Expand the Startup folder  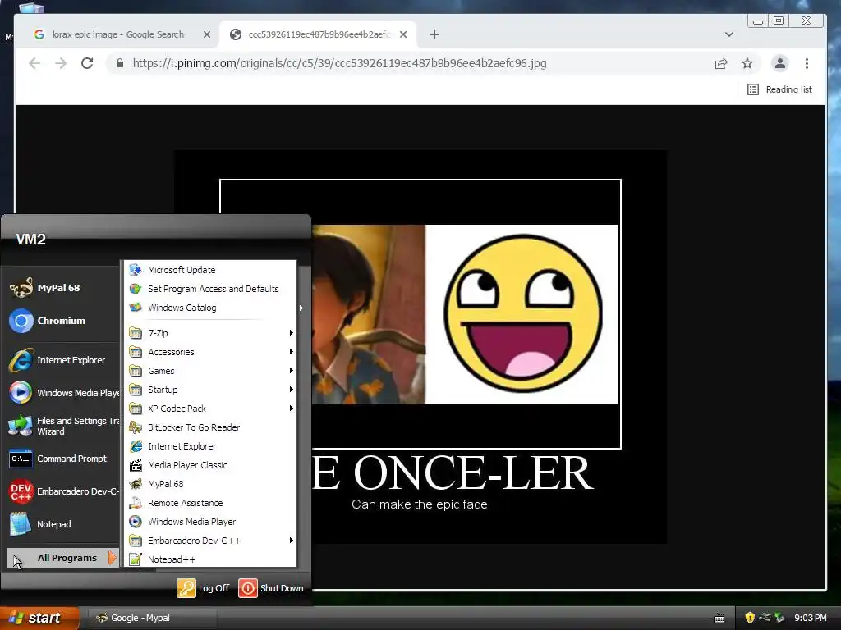pyautogui.click(x=209, y=390)
